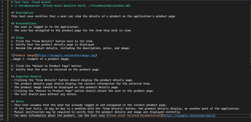Place cursor on the '## Steps' heading
The image size is (251, 122).
[17, 37]
